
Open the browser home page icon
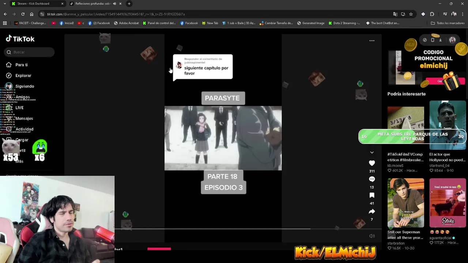pyautogui.click(x=31, y=14)
